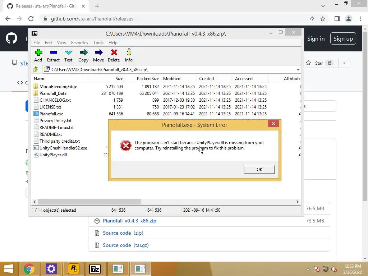368x276 pixels.
Task: Click the Chrome address bar URL
Action: click(x=92, y=19)
